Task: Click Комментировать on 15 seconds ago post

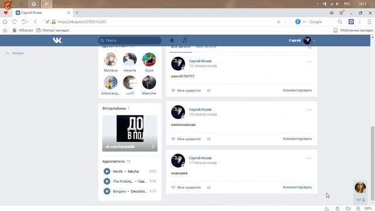Action: (297, 139)
